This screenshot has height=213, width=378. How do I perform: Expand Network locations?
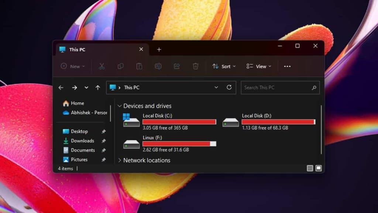click(x=119, y=160)
